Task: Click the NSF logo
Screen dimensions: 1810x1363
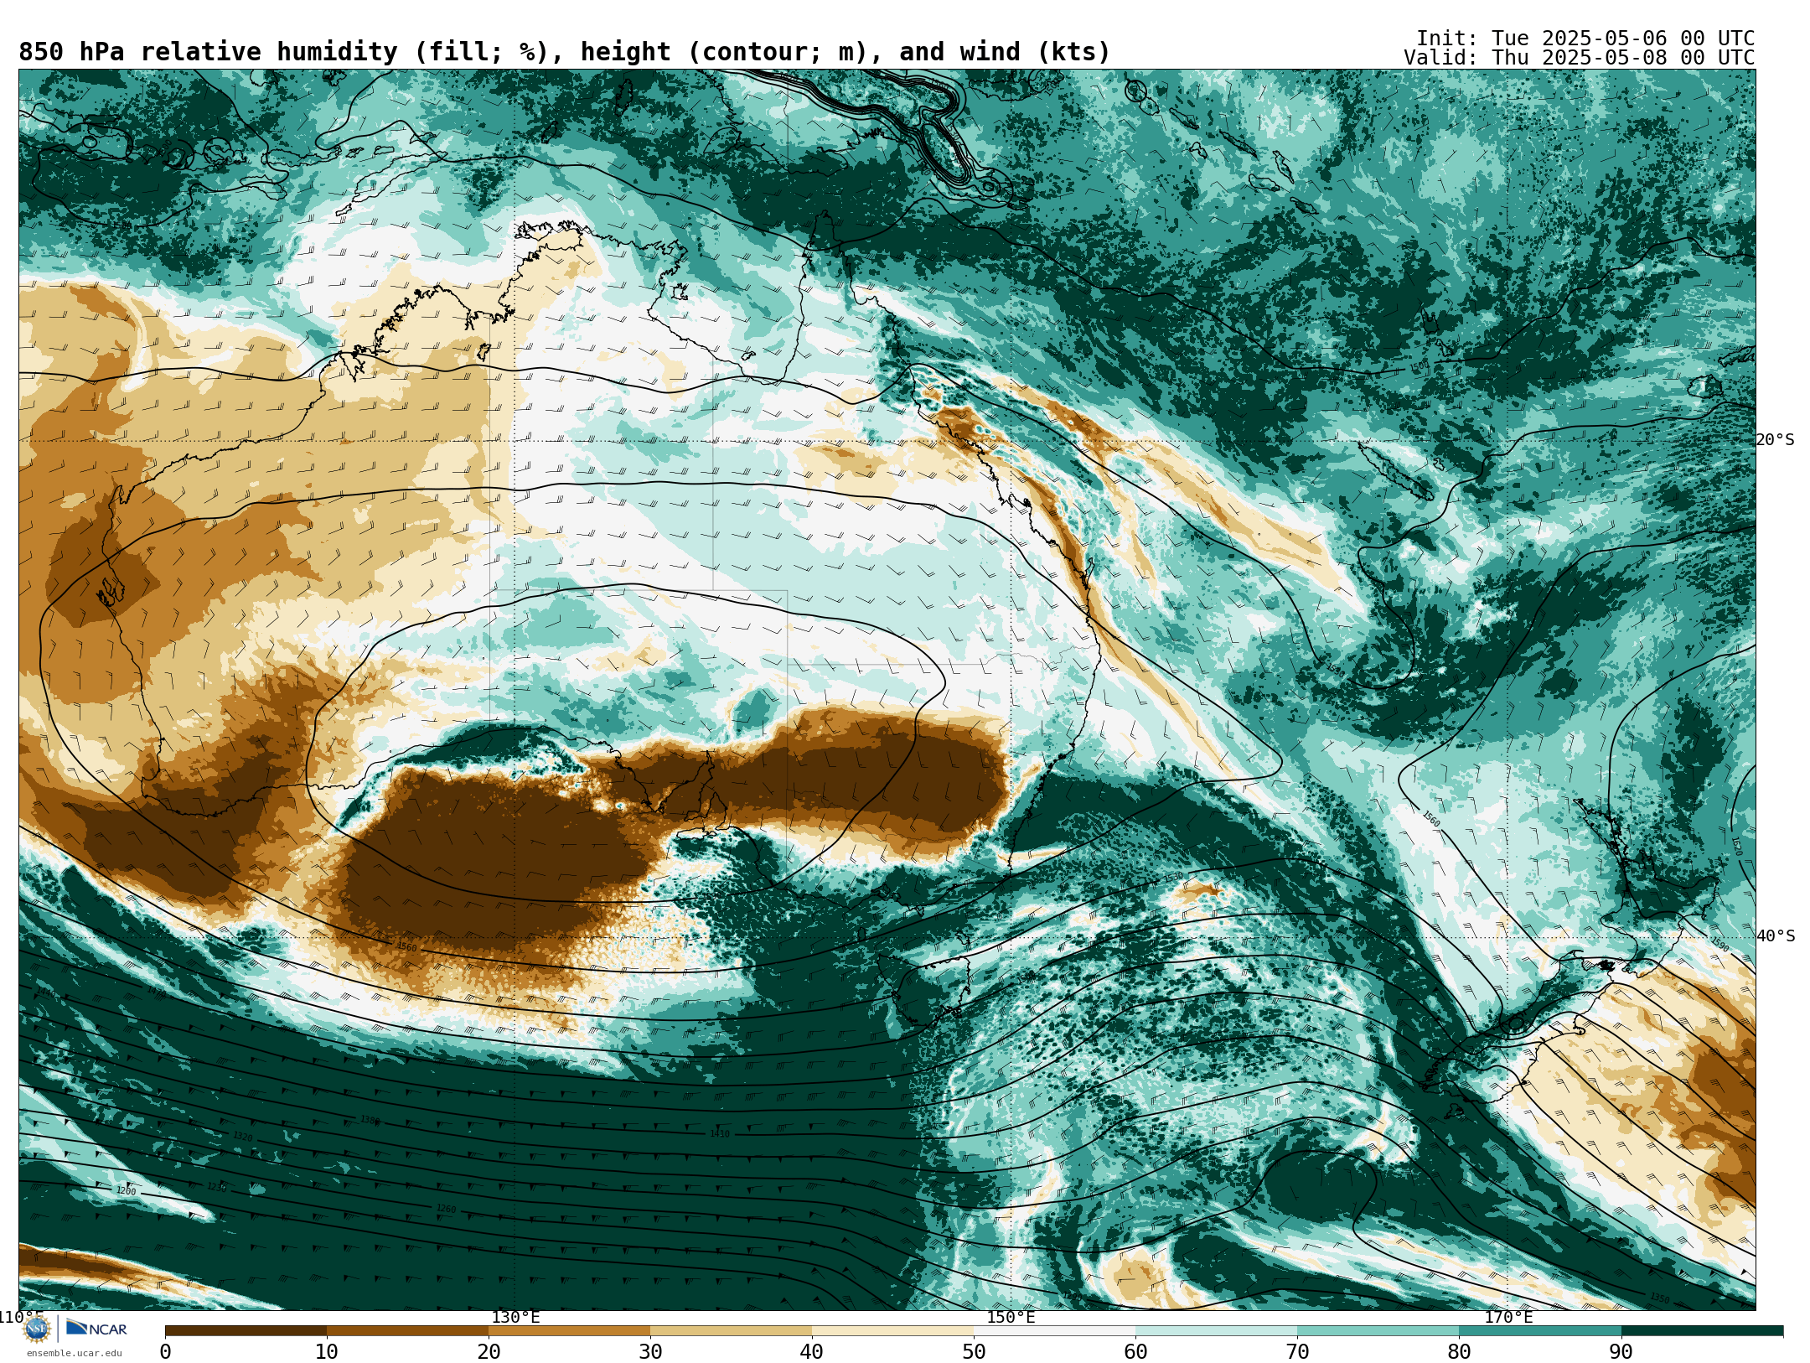Action: click(x=36, y=1329)
